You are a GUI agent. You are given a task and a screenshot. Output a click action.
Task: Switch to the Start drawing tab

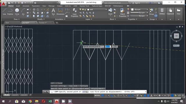pyautogui.click(x=7, y=23)
